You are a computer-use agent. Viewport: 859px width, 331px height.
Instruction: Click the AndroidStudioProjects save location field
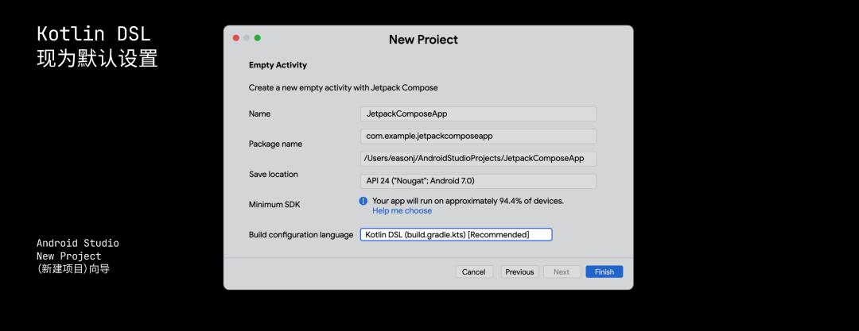click(478, 159)
